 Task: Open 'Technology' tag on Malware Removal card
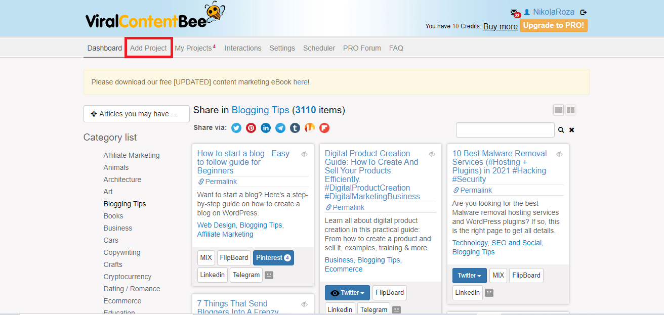point(470,243)
